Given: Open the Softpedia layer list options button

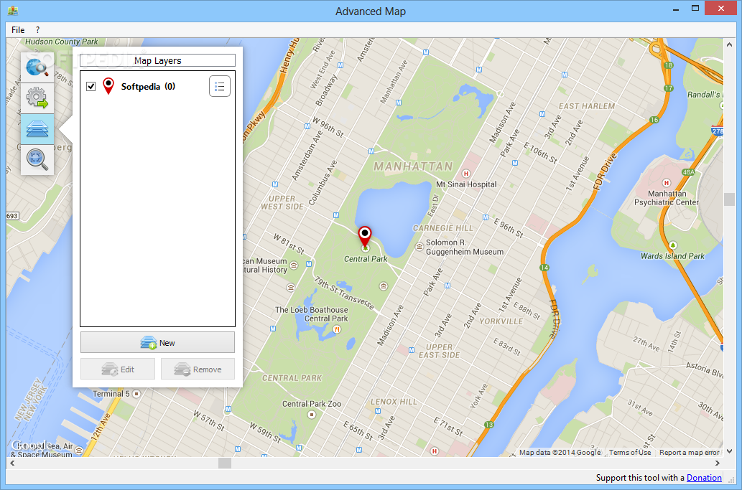Looking at the screenshot, I should click(220, 86).
